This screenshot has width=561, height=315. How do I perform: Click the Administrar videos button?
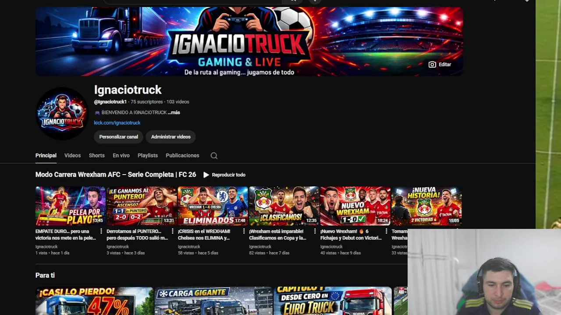click(171, 137)
